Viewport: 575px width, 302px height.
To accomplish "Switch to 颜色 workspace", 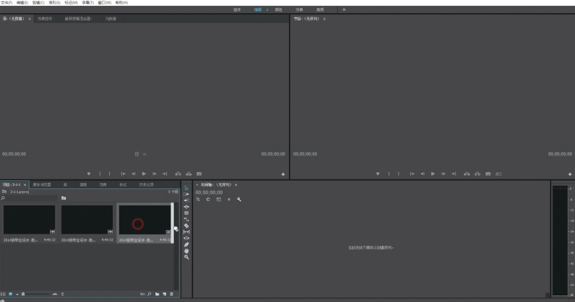I will 279,10.
